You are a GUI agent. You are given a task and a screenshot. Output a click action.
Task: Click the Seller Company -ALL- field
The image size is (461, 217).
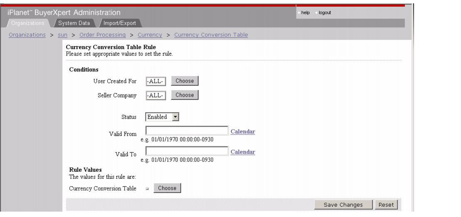156,95
